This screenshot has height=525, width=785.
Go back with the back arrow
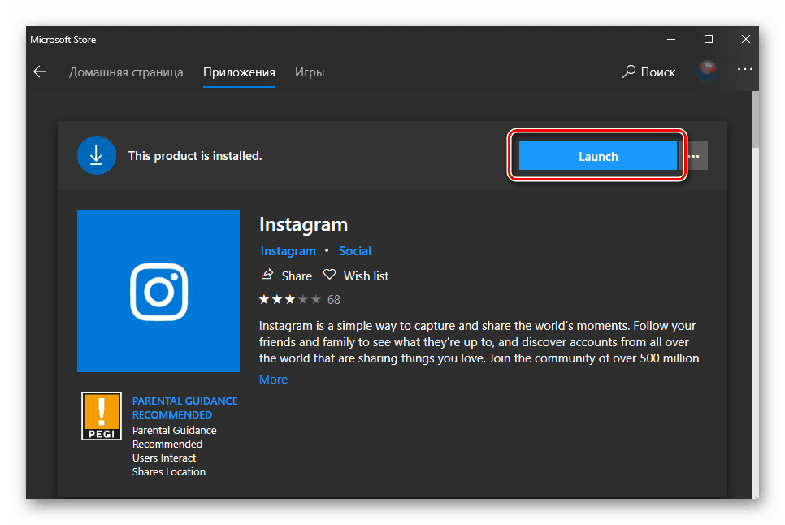[x=40, y=72]
